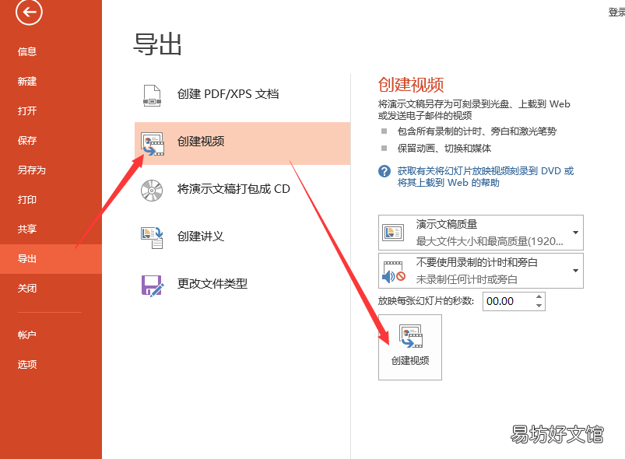The image size is (625, 459).
Task: Open the 帐户 page
Action: [x=51, y=335]
